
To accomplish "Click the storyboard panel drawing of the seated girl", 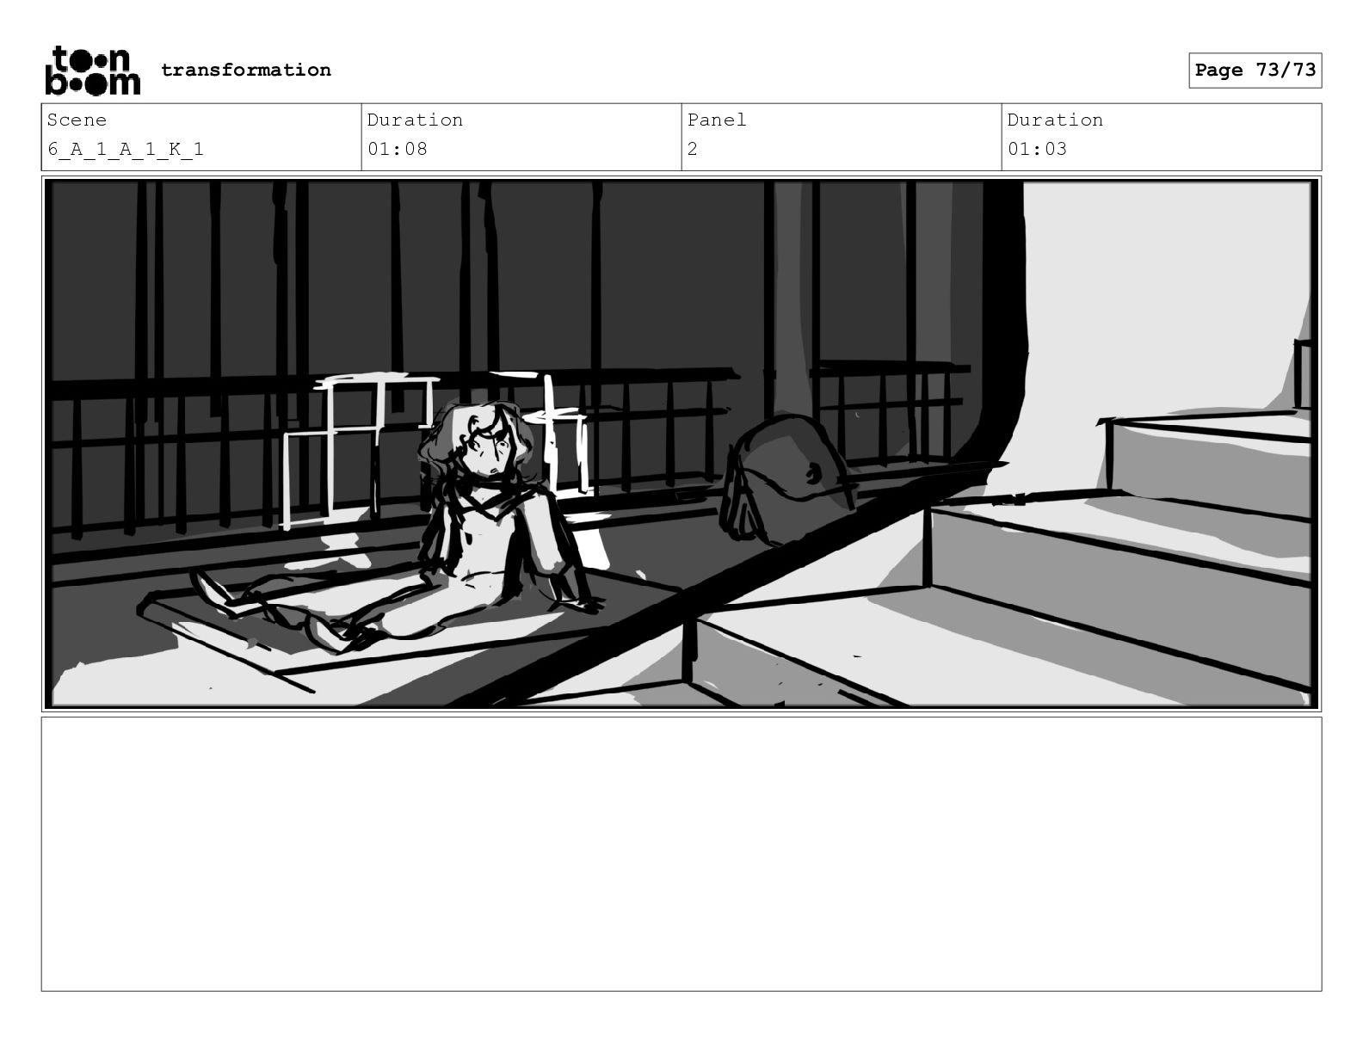I will point(681,444).
